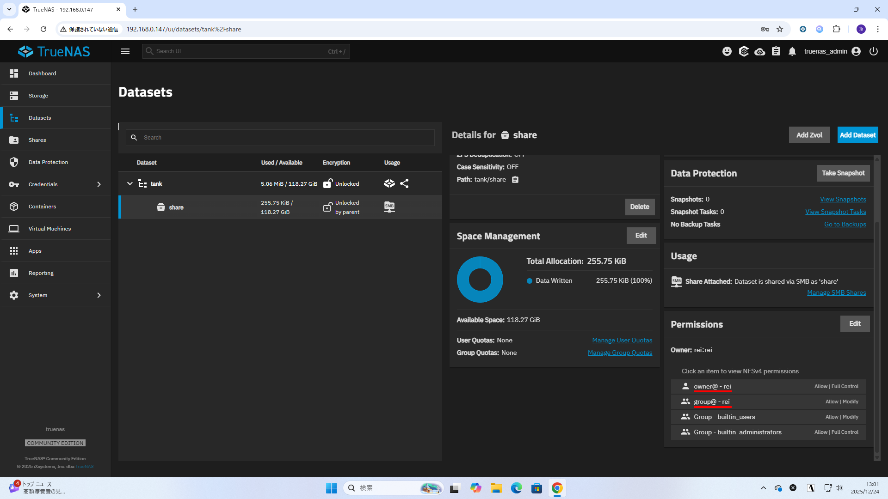This screenshot has width=888, height=499.
Task: Go to Data Protection in sidebar
Action: [48, 162]
